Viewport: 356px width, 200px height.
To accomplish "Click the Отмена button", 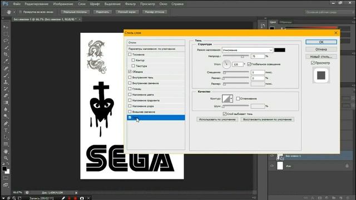I will pyautogui.click(x=321, y=49).
